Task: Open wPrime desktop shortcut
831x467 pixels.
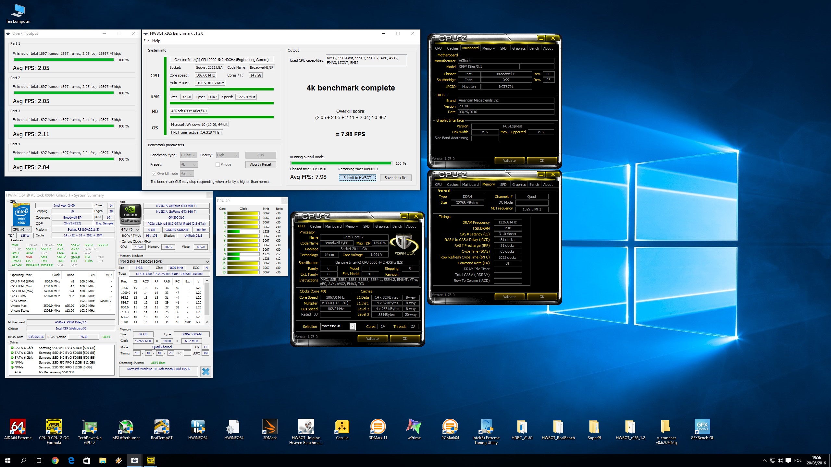Action: (414, 430)
